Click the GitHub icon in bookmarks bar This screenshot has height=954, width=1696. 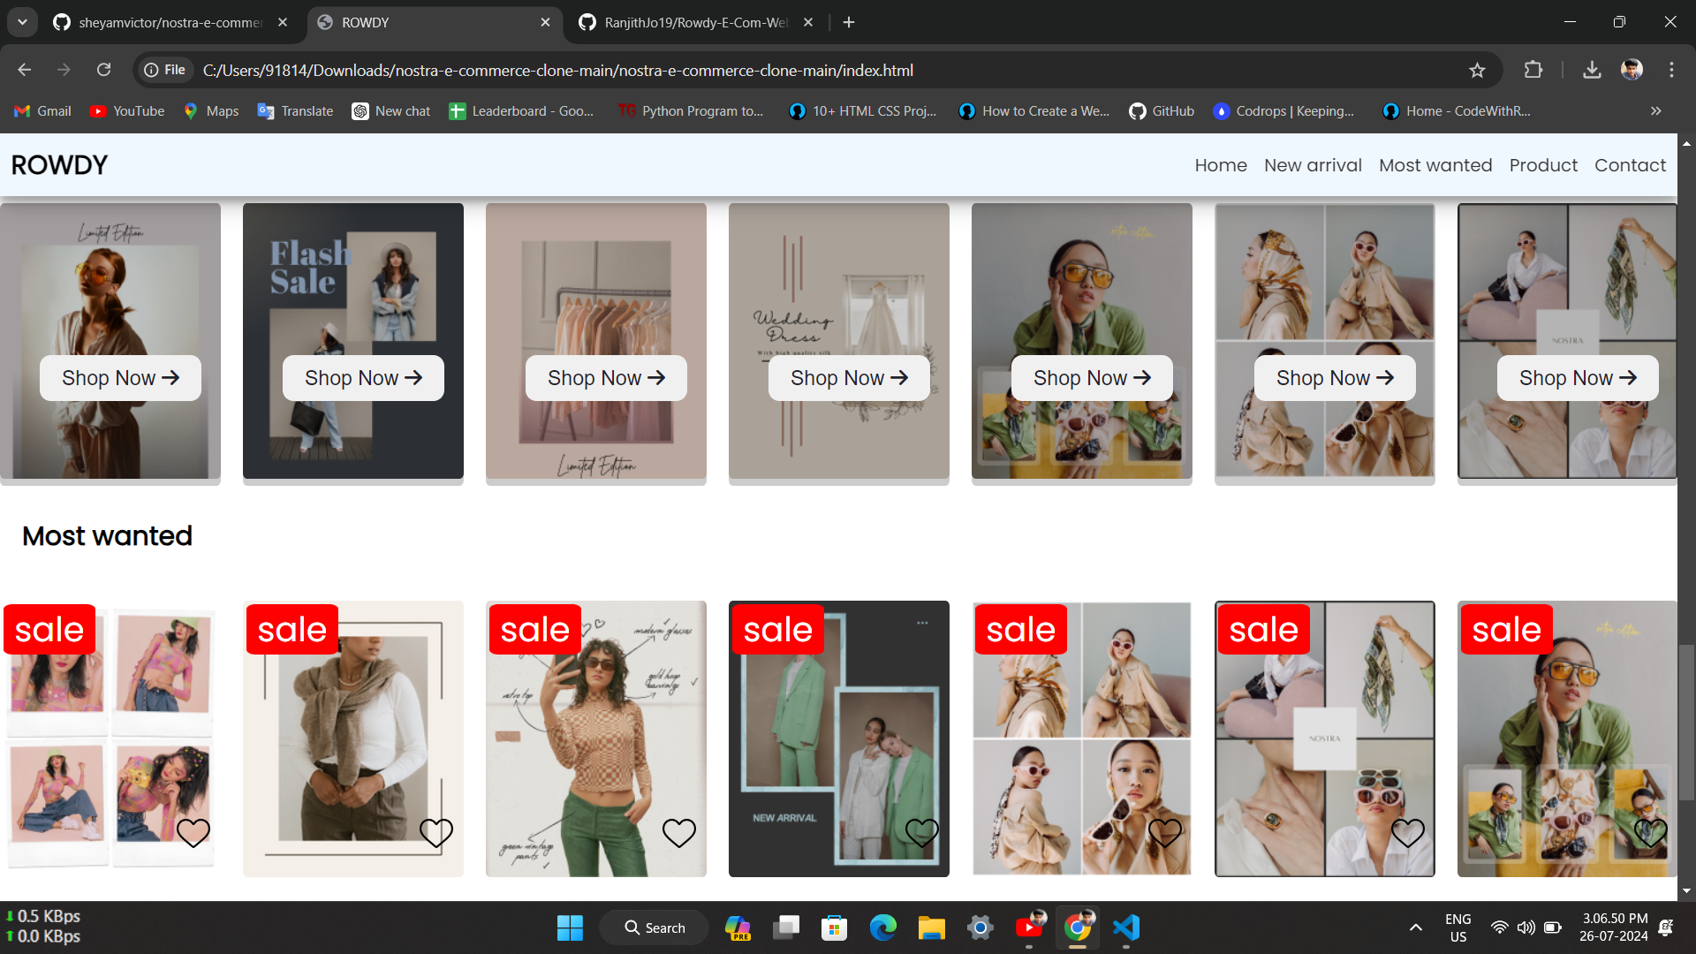[x=1137, y=110]
